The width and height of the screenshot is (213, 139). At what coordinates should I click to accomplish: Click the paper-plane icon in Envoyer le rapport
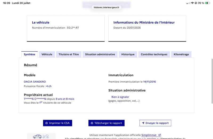(x=143, y=123)
